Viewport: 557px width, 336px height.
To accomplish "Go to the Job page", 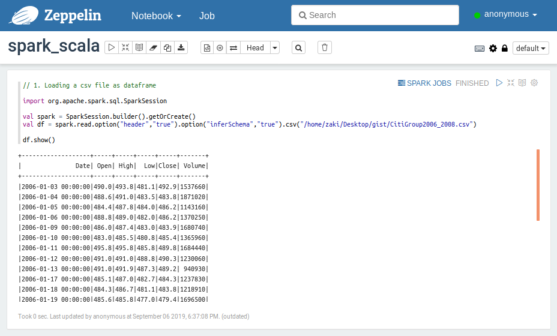I will coord(206,16).
